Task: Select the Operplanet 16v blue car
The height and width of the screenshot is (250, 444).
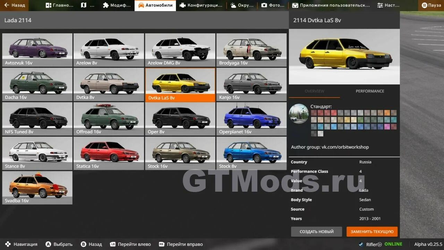Action: point(252,119)
